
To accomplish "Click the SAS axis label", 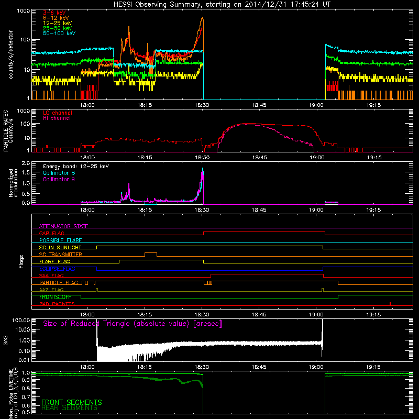I will click(6, 340).
